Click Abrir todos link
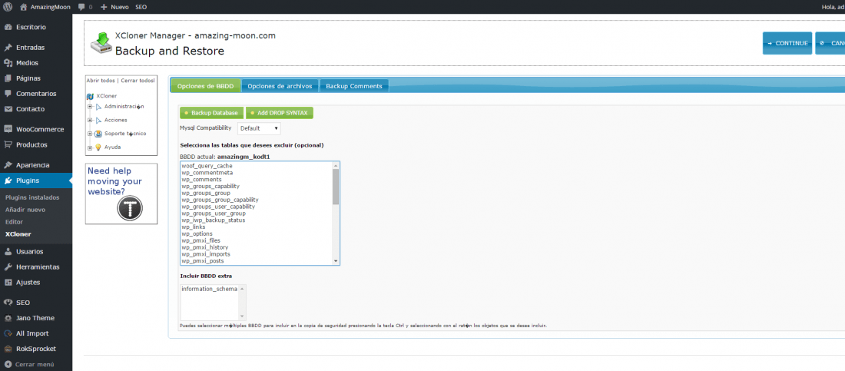Image resolution: width=845 pixels, height=371 pixels. tap(101, 81)
